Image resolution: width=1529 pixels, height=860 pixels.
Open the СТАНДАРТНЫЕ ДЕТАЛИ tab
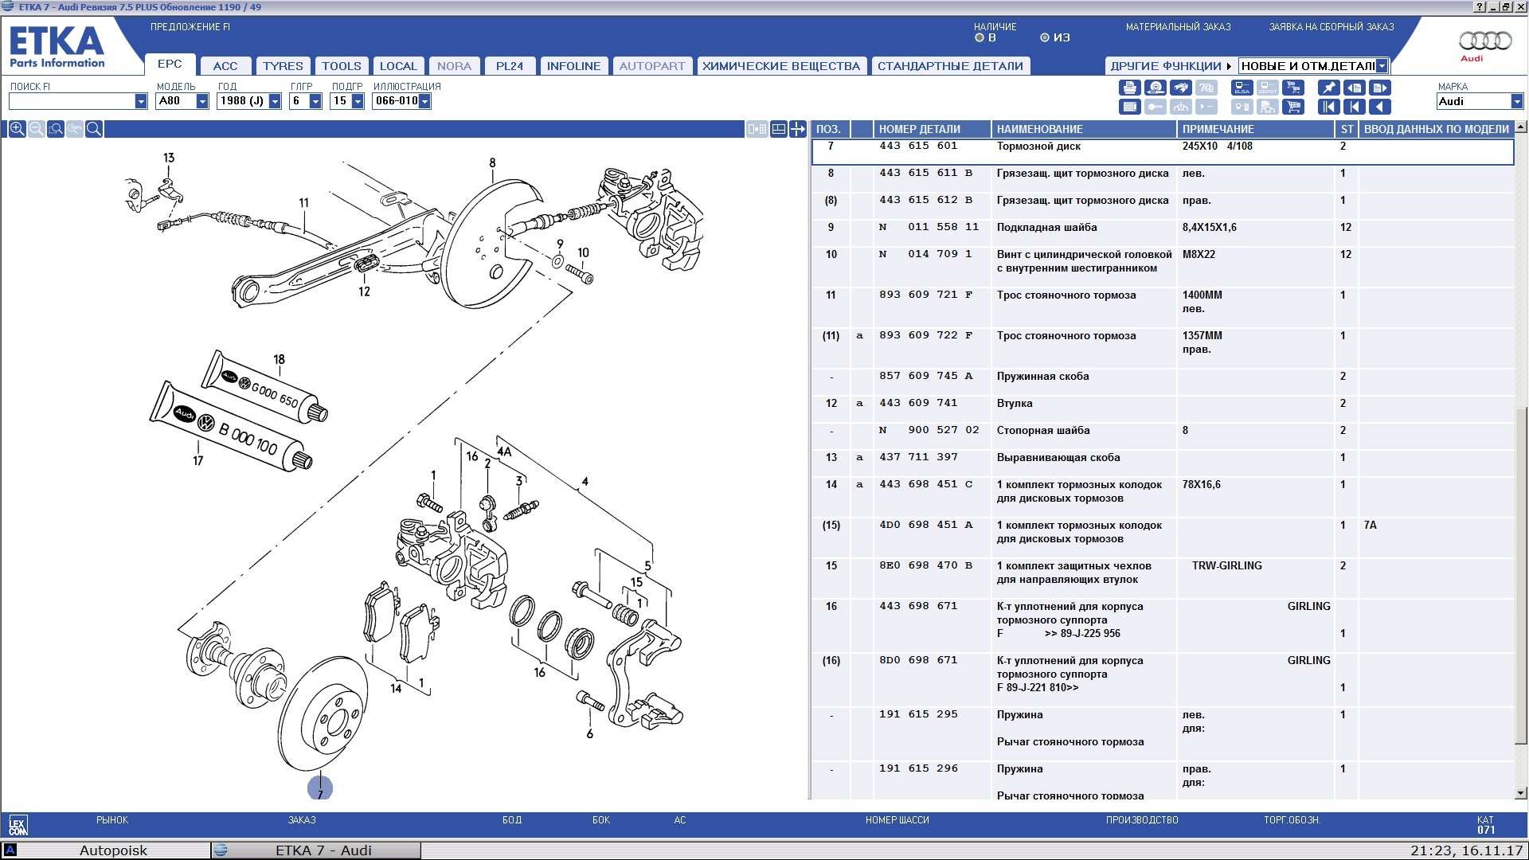950,66
